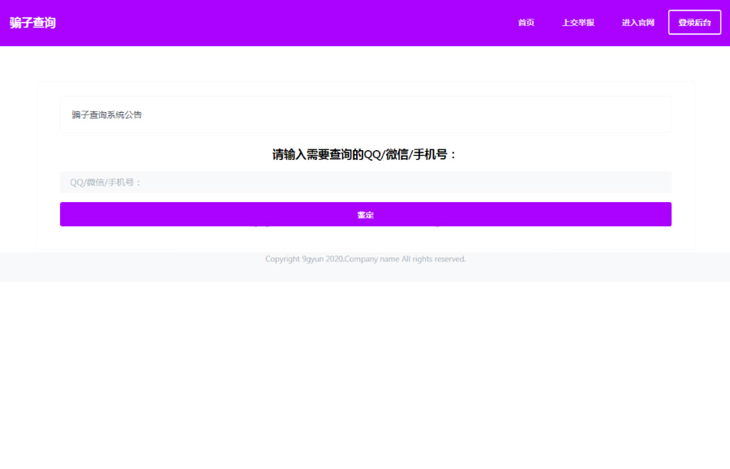Visit 进入官网 in the navbar
The image size is (730, 469).
(638, 23)
